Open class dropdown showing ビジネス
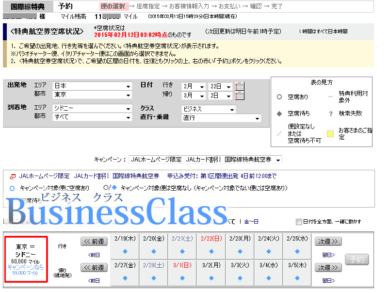 click(209, 109)
